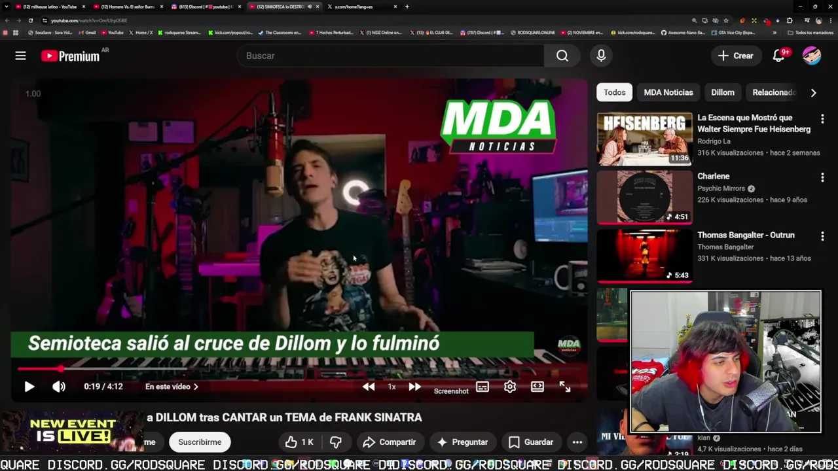Open options menu for Charlene video

tap(822, 177)
